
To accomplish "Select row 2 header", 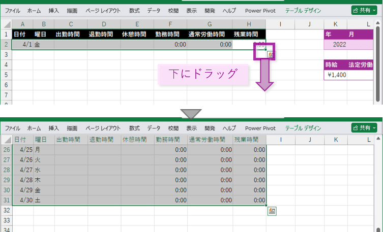I will pyautogui.click(x=6, y=44).
